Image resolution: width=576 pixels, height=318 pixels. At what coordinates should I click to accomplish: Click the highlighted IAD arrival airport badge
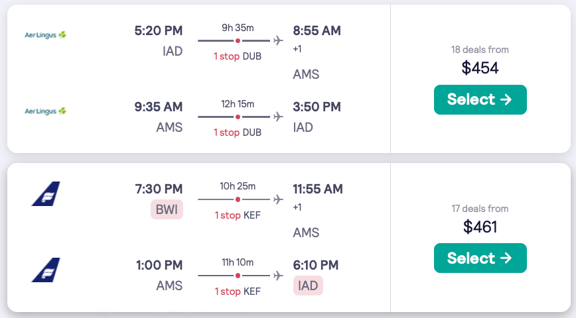coord(308,286)
